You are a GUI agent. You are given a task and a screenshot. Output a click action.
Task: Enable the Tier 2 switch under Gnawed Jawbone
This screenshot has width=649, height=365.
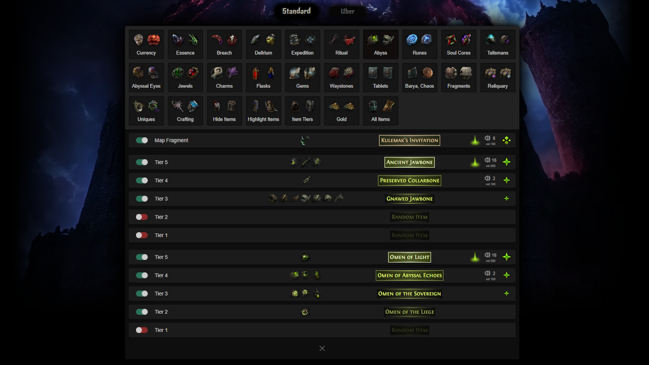142,217
